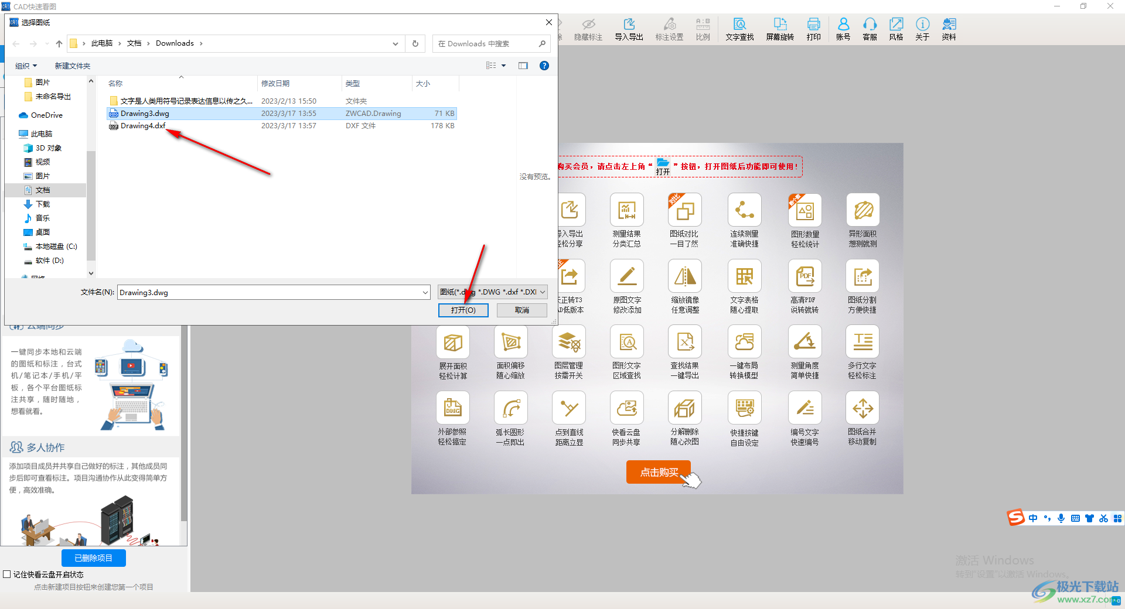Screen dimensions: 1125x609
Task: Toggle the preview pane button
Action: 523,66
